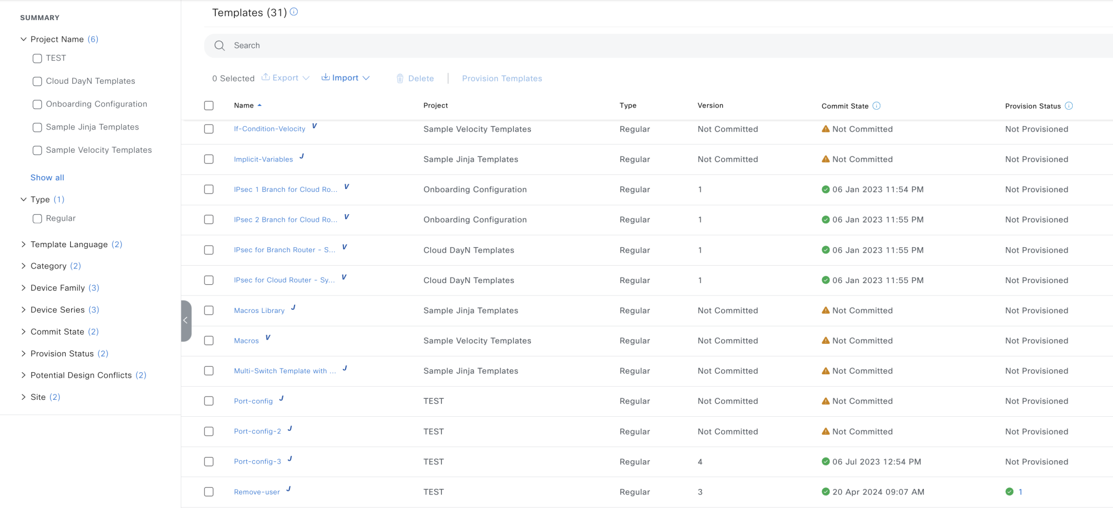The height and width of the screenshot is (508, 1113).
Task: Click the Provision Templates button
Action: 502,78
